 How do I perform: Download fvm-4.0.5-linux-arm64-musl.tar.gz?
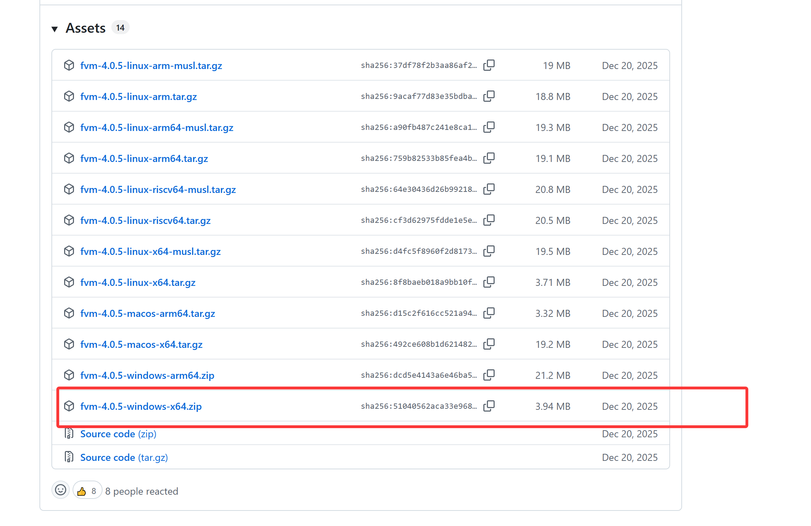pyautogui.click(x=157, y=127)
